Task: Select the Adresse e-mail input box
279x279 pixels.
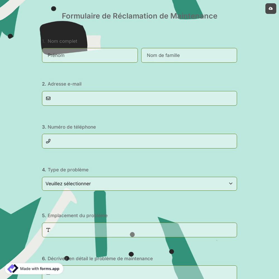Action: (139, 98)
